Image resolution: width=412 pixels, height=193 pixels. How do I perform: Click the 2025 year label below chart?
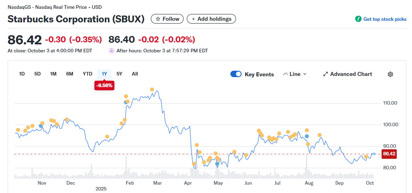101,189
